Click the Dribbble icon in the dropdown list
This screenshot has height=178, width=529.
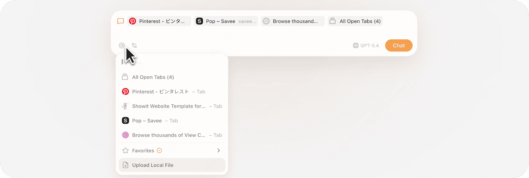tap(125, 135)
